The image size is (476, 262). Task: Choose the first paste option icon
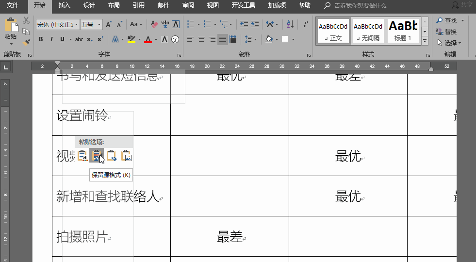[82, 155]
